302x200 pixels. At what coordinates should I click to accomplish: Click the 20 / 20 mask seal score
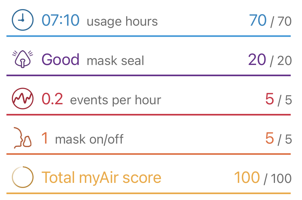(x=270, y=60)
